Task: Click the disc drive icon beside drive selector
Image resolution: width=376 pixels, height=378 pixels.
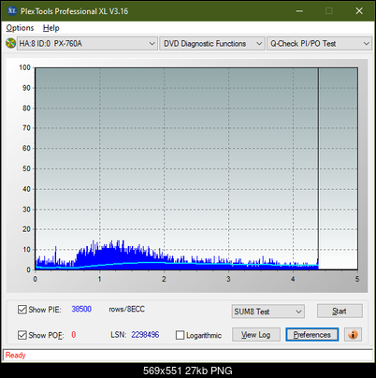Action: click(10, 43)
